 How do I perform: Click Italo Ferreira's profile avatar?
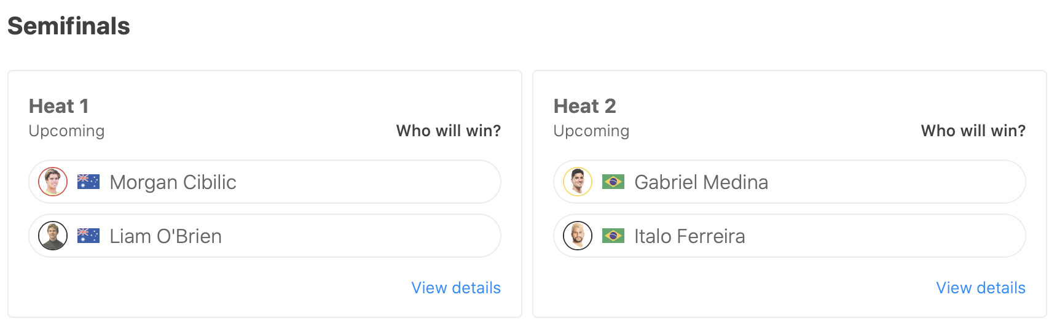pos(578,236)
